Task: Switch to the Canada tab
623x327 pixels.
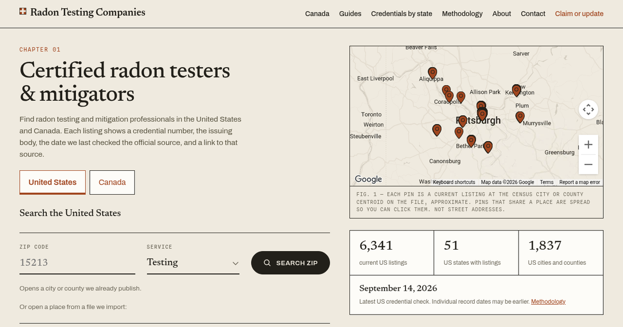Action: click(112, 182)
